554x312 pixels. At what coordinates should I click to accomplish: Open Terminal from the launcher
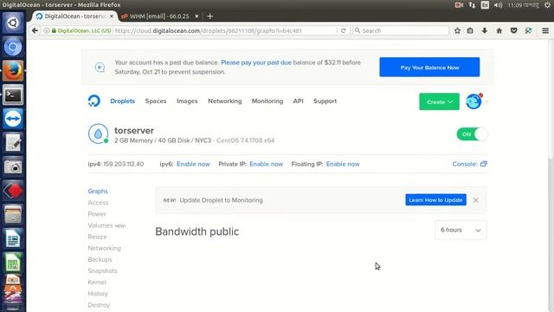tap(13, 94)
